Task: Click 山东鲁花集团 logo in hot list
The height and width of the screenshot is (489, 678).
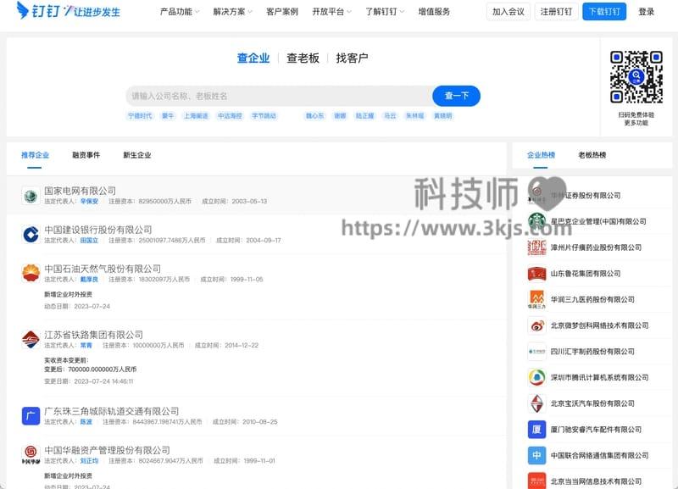Action: click(536, 273)
